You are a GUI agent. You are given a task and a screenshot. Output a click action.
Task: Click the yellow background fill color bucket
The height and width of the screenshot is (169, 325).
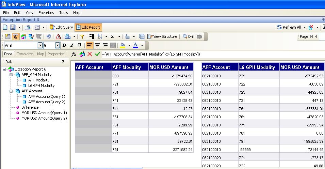[x=123, y=45]
